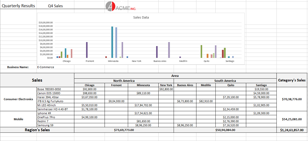The width and height of the screenshot is (308, 141).
Task: Select the tallest teal Minnesota bar in chart
Action: 112,42
